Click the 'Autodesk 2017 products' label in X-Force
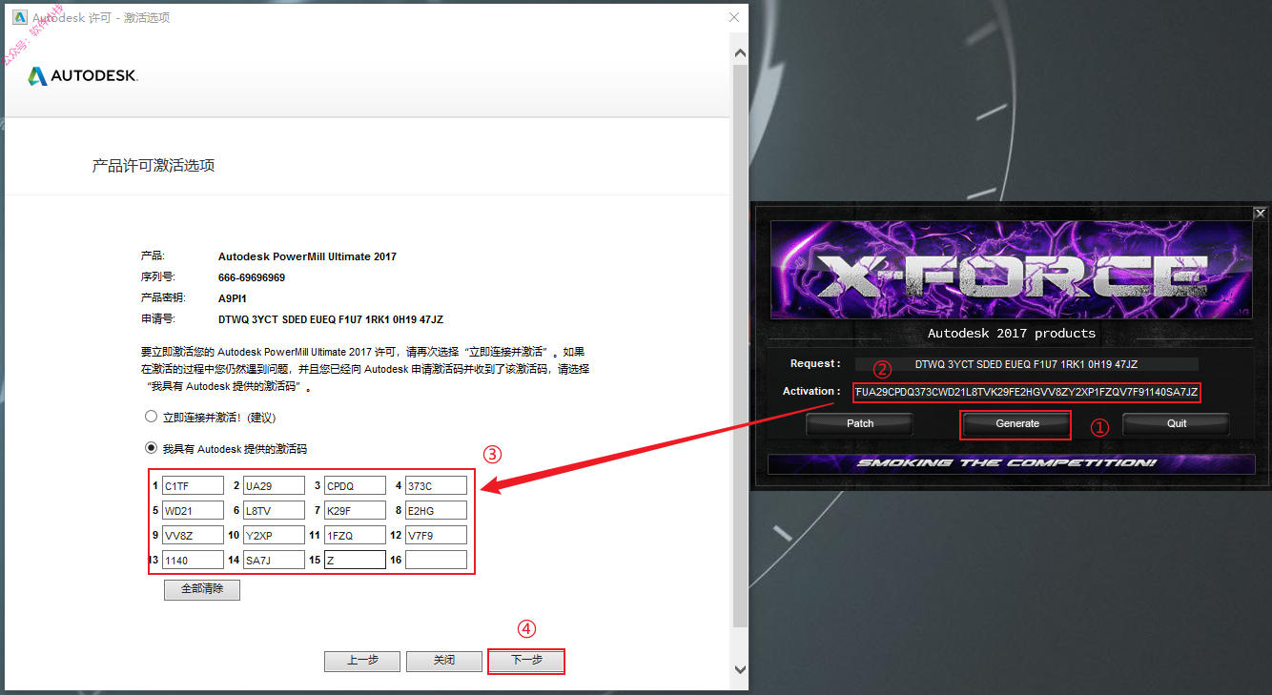The width and height of the screenshot is (1272, 695). click(1012, 333)
